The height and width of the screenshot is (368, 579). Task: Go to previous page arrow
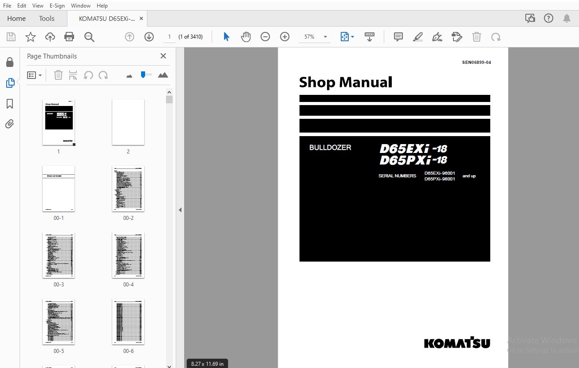click(x=130, y=37)
